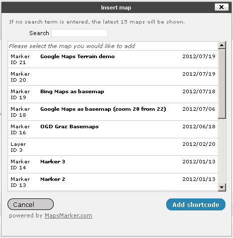This screenshot has width=233, height=238.
Task: Select the Marker ID 20 row
Action: coord(113,77)
